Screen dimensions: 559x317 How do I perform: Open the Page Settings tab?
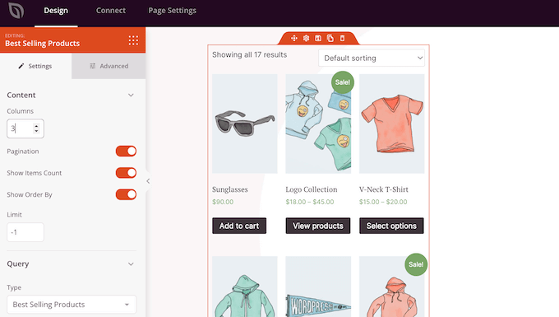tap(172, 11)
